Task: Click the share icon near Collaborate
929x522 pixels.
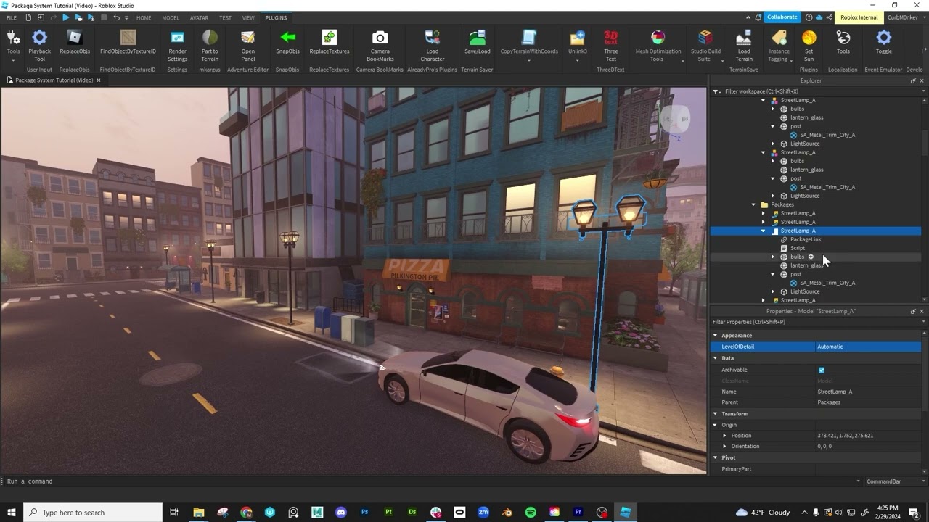Action: pos(829,17)
